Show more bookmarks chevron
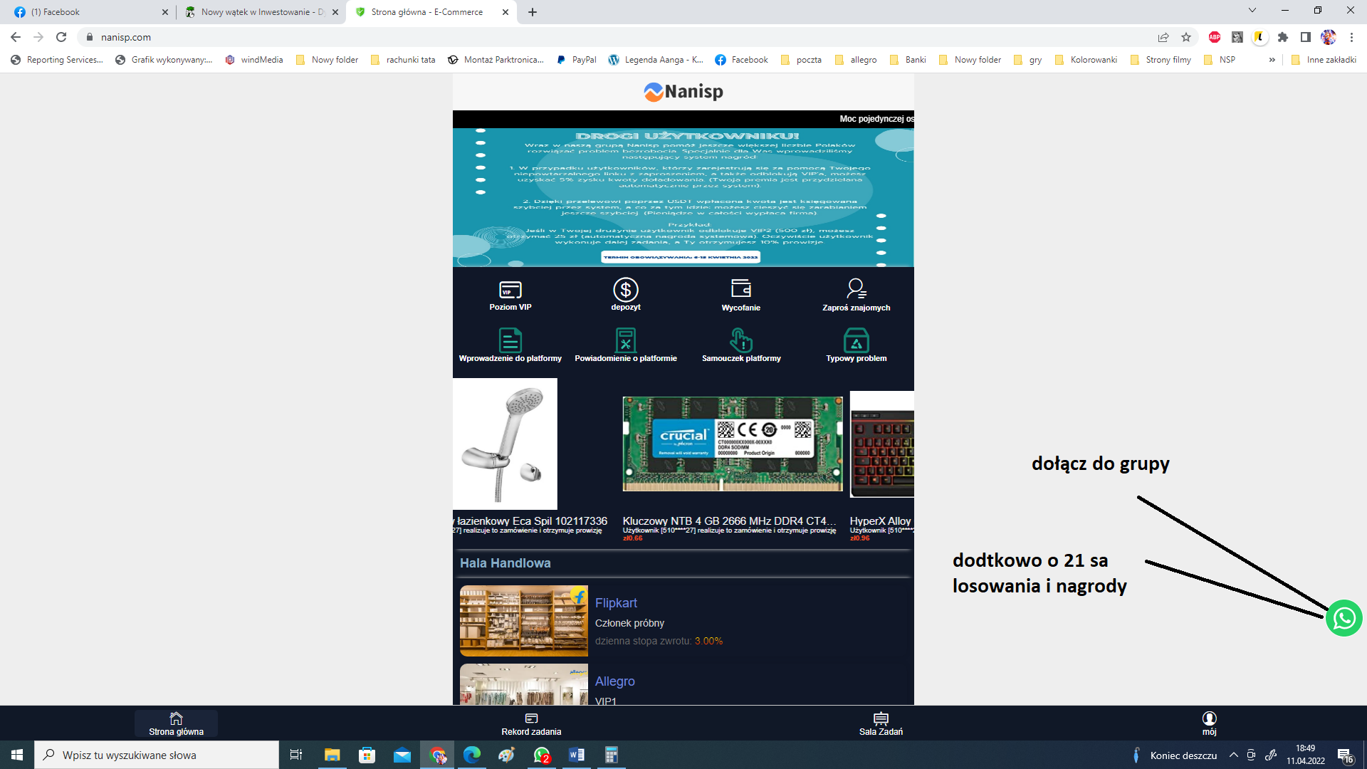1367x769 pixels. tap(1272, 60)
